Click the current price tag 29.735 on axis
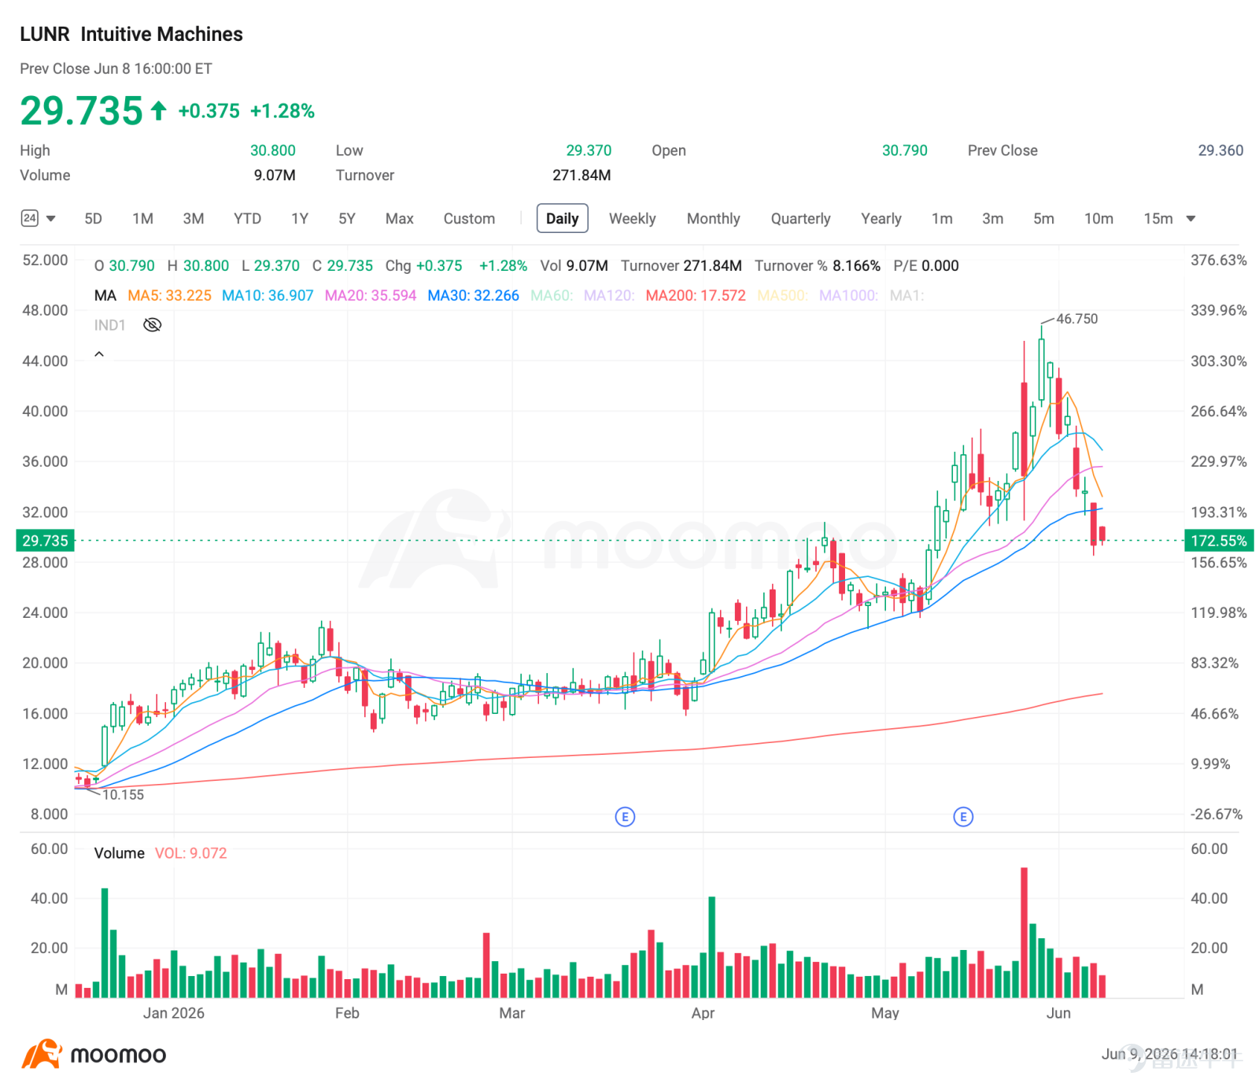1259x1087 pixels. coord(46,541)
